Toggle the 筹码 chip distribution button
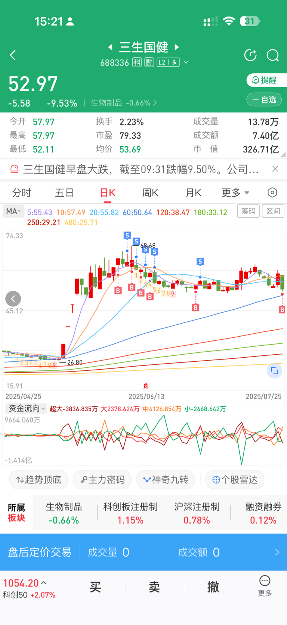Viewport: 287px width, 625px height. pyautogui.click(x=248, y=211)
